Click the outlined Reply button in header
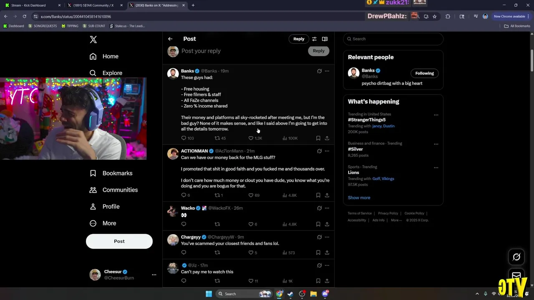Screen dimensions: 534x300 [299, 39]
